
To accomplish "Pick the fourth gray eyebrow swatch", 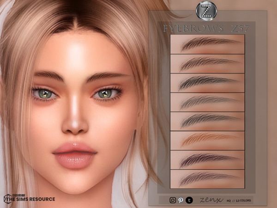I will click(x=207, y=102).
